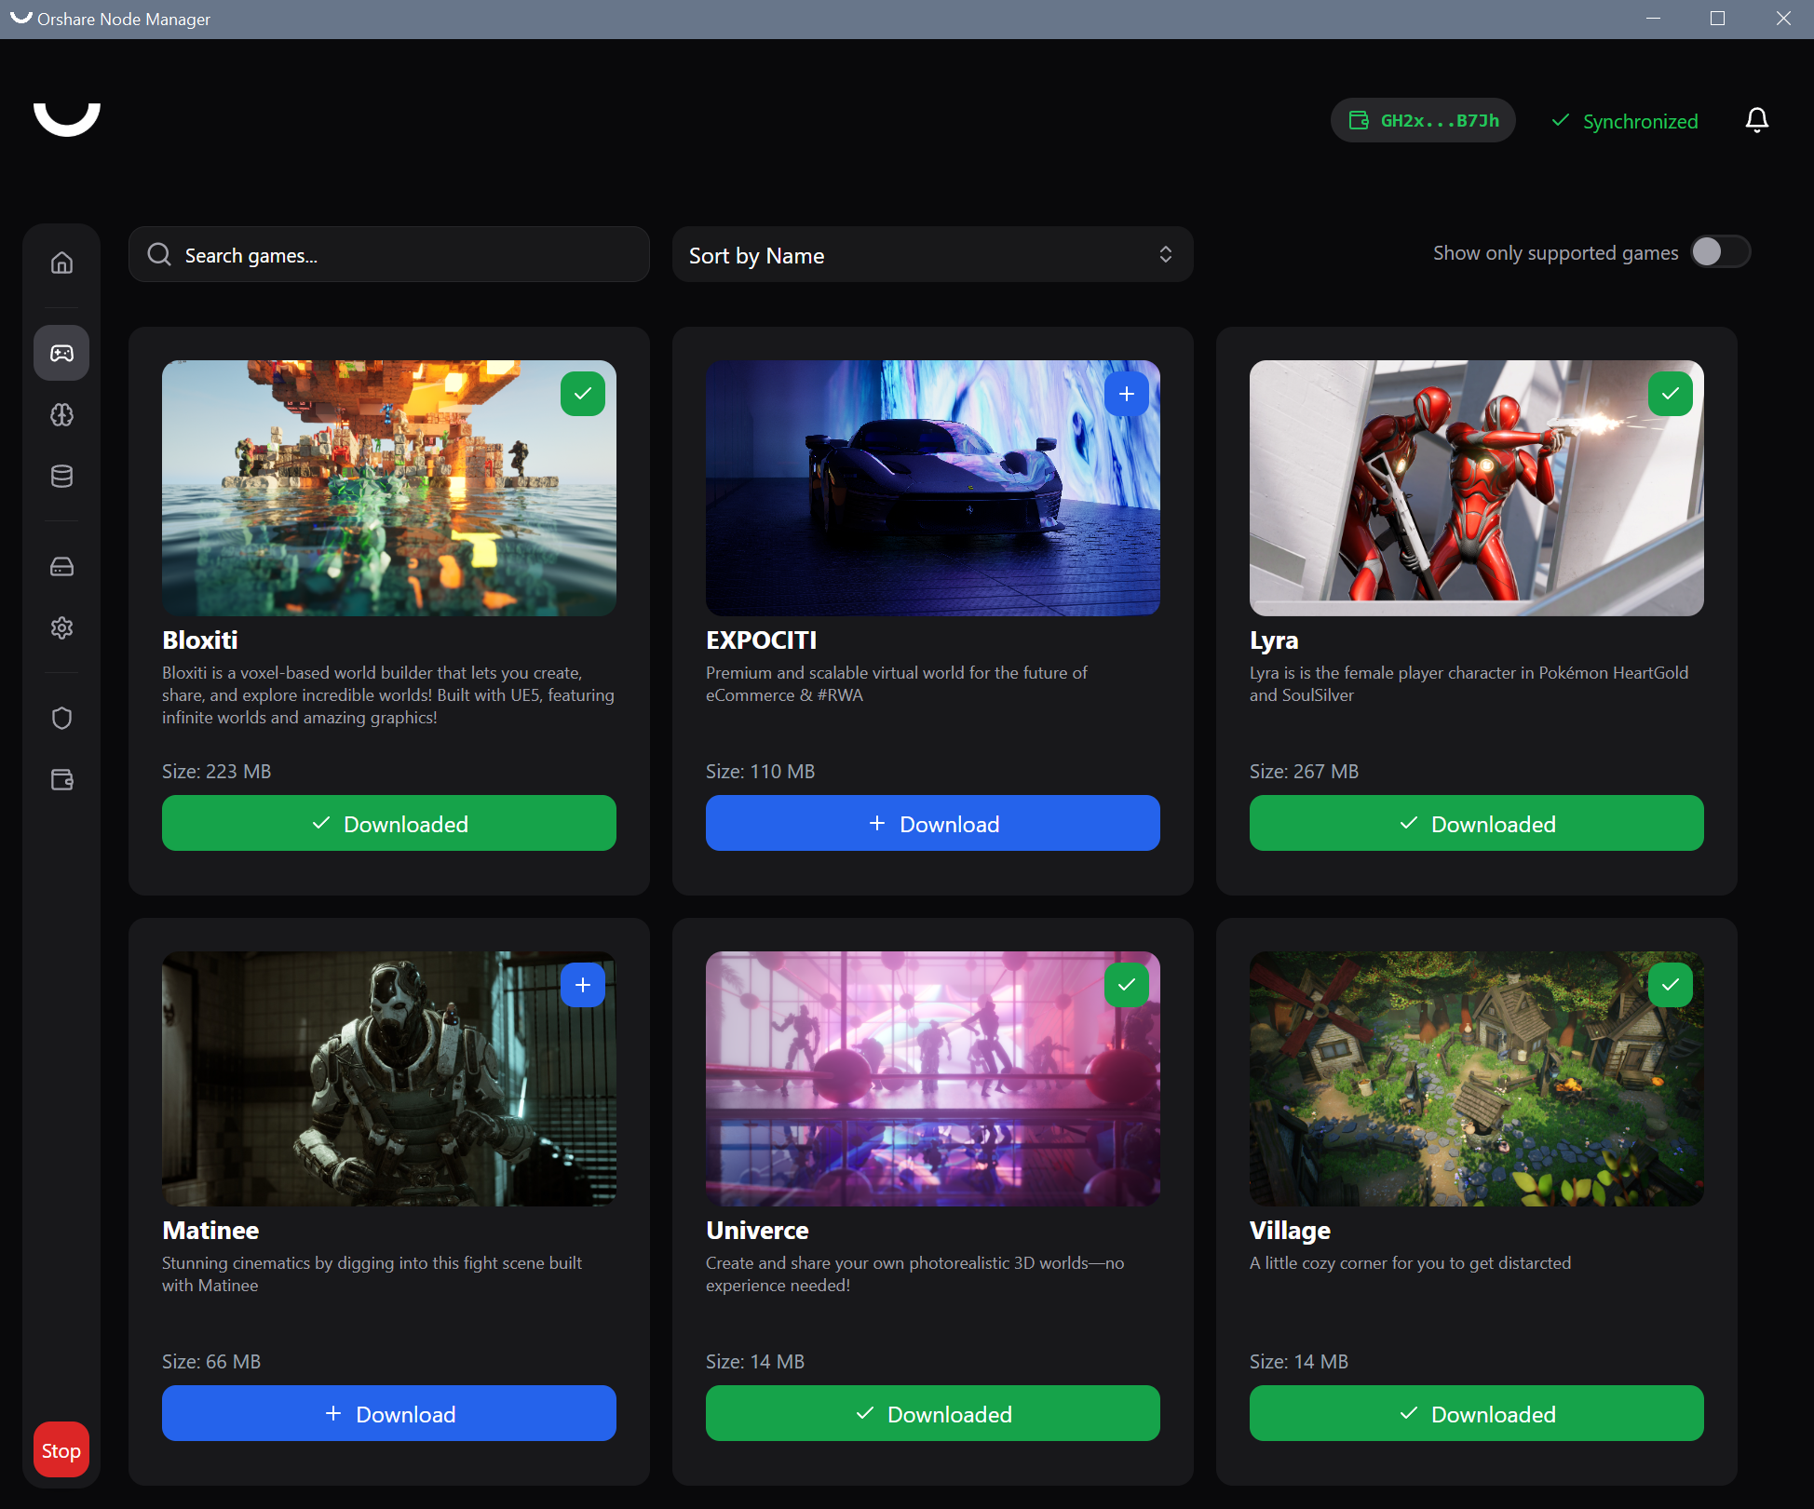Open the brain AI sidebar icon
This screenshot has height=1509, width=1814.
[x=61, y=415]
